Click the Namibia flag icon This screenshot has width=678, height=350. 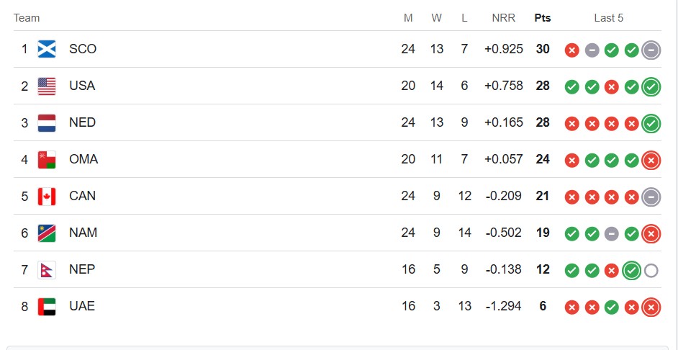(47, 233)
